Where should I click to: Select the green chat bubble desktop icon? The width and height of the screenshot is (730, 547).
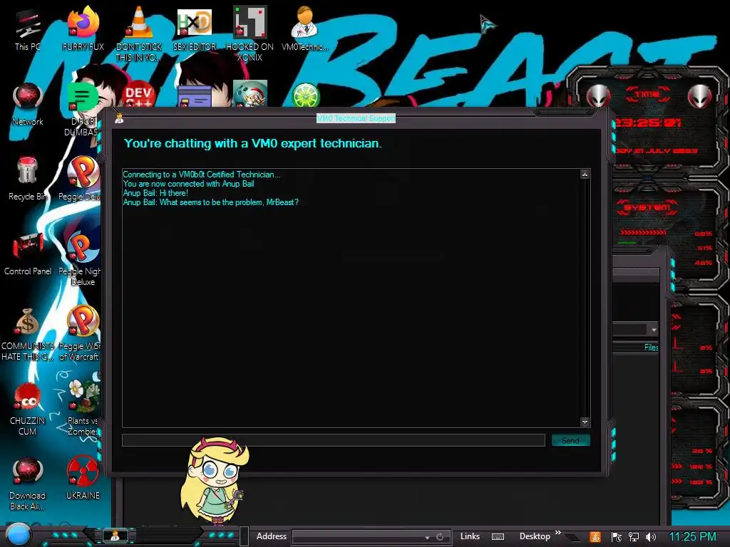[83, 96]
